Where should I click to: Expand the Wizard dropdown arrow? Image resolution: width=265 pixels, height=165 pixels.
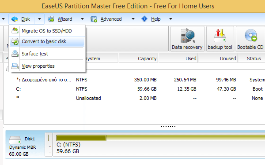click(82, 19)
